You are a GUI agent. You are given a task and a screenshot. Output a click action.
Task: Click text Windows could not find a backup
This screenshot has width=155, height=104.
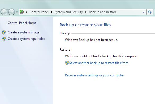[x=102, y=56]
